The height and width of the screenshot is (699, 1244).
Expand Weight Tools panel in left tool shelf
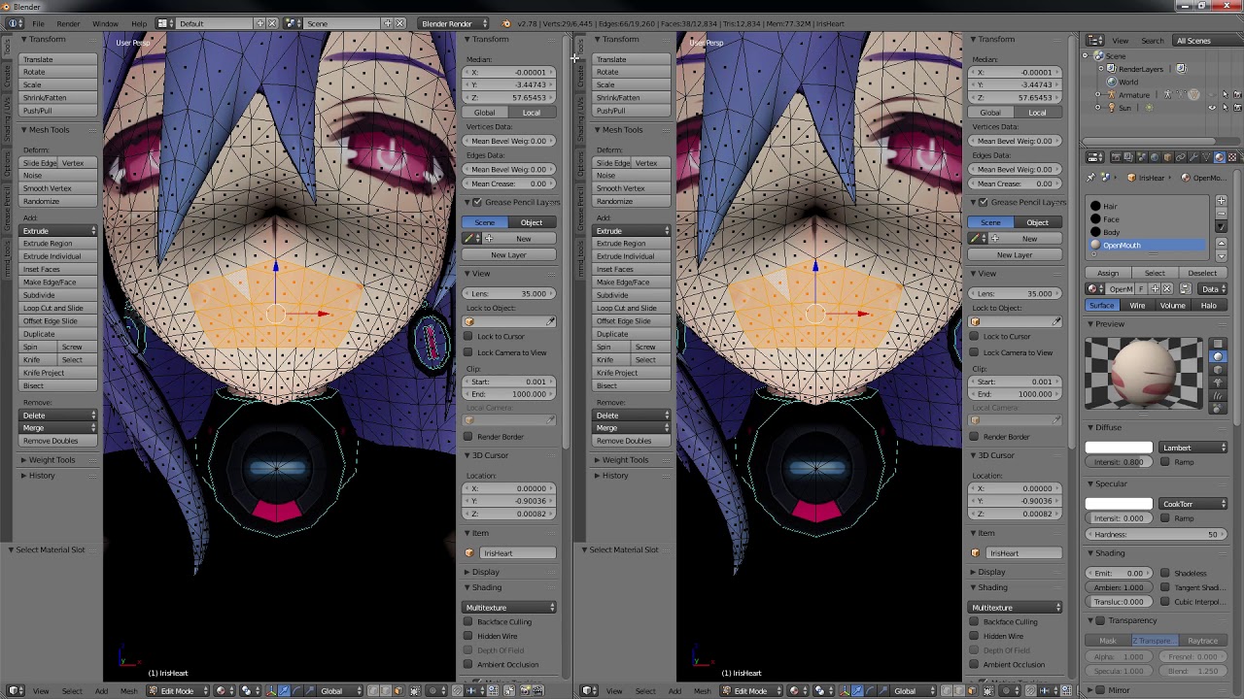(51, 460)
